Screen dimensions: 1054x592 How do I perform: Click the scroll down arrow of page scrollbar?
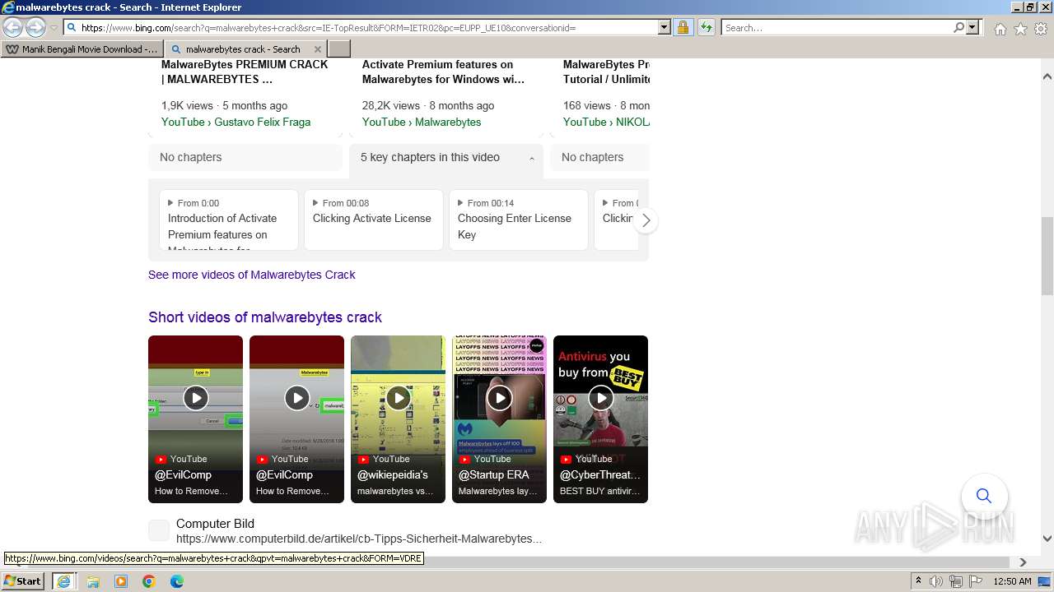click(1047, 539)
